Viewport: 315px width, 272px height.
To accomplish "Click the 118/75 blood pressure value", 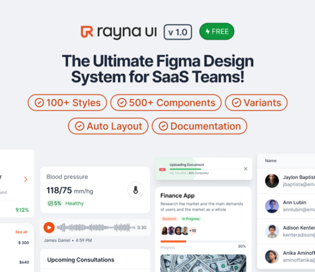I will (x=59, y=190).
